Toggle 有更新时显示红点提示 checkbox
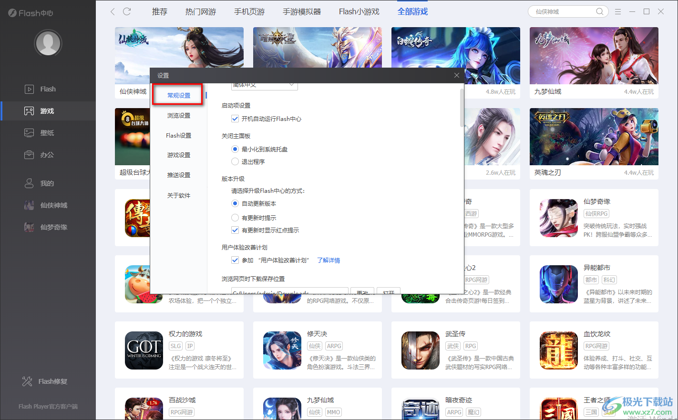The width and height of the screenshot is (678, 420). tap(235, 230)
